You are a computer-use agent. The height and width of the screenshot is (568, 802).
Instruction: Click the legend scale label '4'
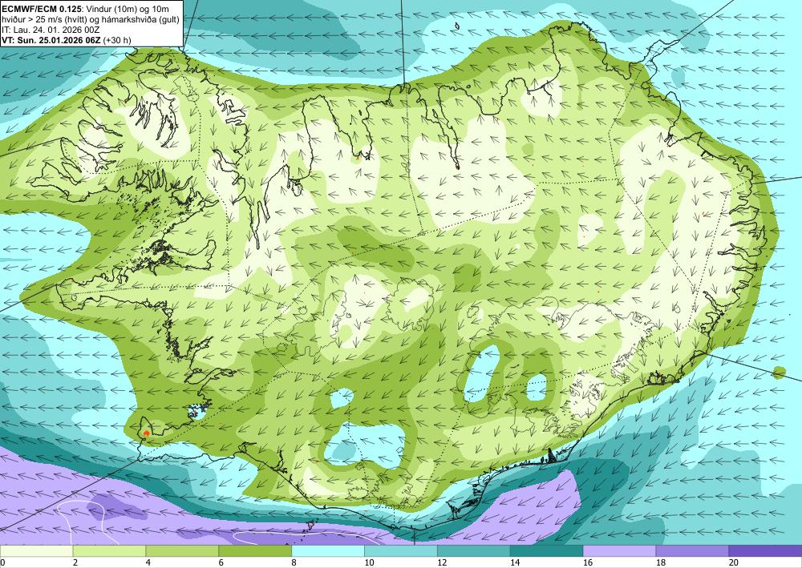[148, 562]
